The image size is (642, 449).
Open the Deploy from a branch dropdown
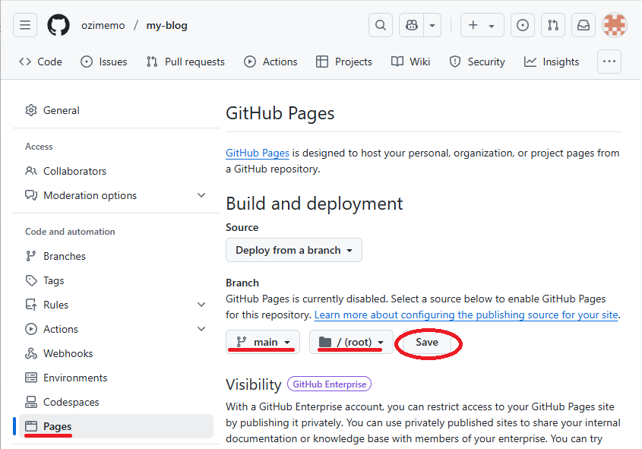pyautogui.click(x=294, y=250)
